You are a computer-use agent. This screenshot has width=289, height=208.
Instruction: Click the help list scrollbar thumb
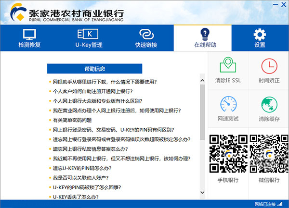[202, 112]
